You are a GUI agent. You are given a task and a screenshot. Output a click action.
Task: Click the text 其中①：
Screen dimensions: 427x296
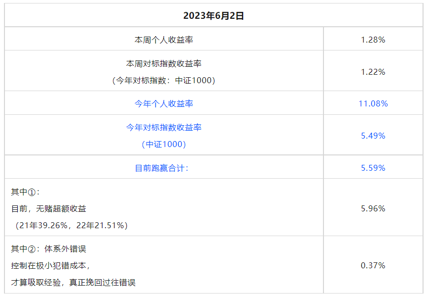25,192
